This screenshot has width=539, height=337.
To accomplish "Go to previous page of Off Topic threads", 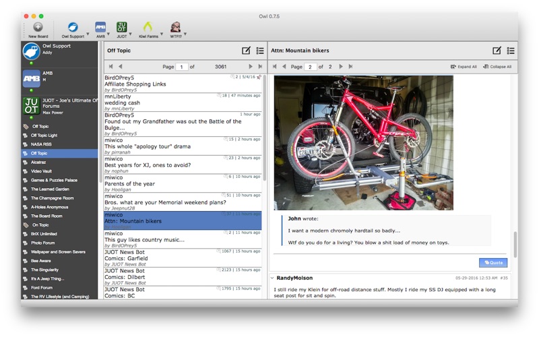I will pyautogui.click(x=121, y=66).
